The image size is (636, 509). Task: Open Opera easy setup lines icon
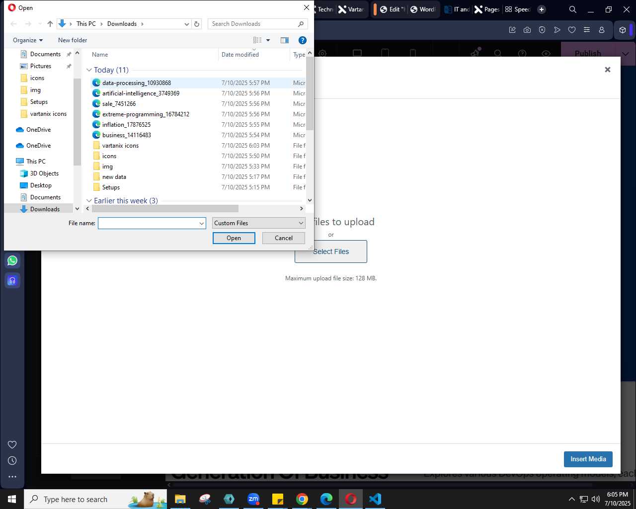[587, 30]
